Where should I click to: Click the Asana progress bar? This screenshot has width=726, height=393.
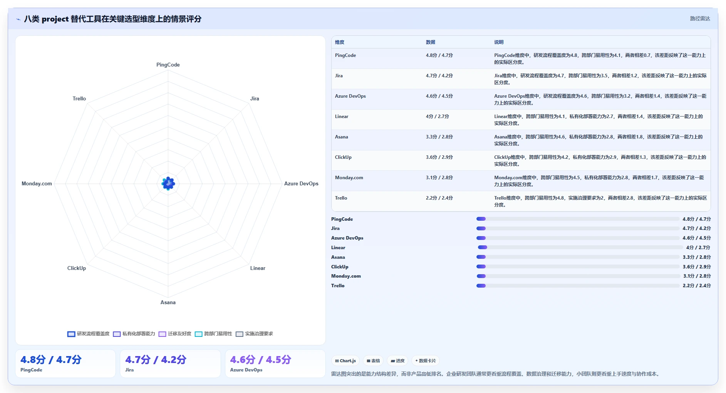pos(578,257)
